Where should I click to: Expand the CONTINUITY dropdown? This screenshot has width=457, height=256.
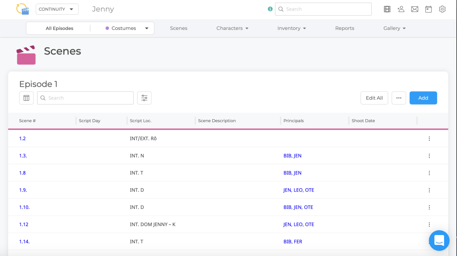point(57,9)
